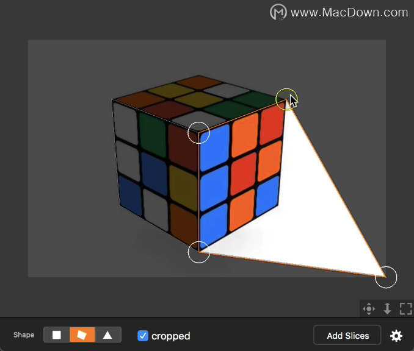This screenshot has height=351, width=414.
Task: Click the Add Slices button
Action: [347, 335]
